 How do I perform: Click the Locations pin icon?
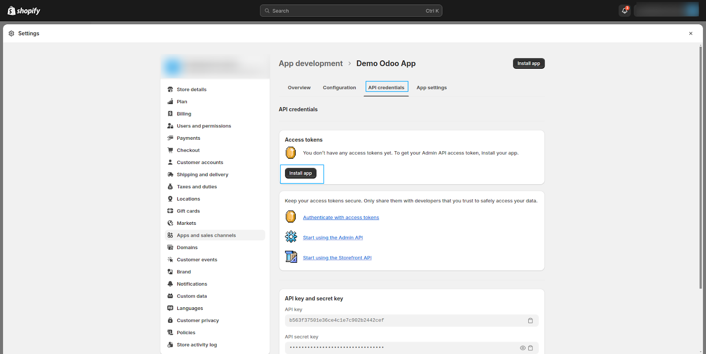[170, 199]
